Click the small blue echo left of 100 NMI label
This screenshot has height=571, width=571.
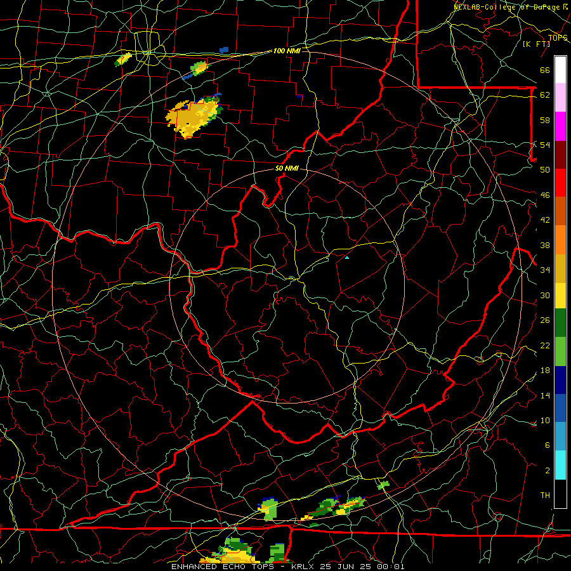tap(224, 49)
